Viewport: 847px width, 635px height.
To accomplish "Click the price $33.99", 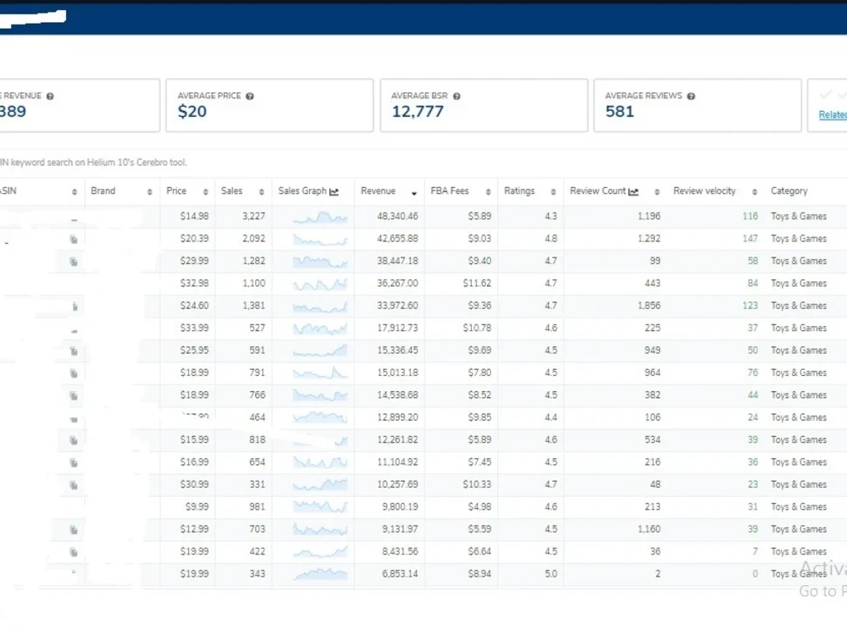I will (195, 329).
